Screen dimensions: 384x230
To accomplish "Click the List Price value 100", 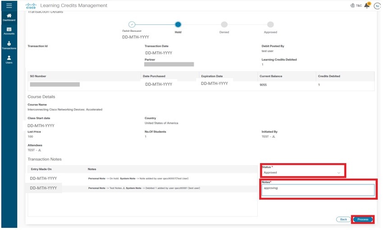I will [x=30, y=137].
